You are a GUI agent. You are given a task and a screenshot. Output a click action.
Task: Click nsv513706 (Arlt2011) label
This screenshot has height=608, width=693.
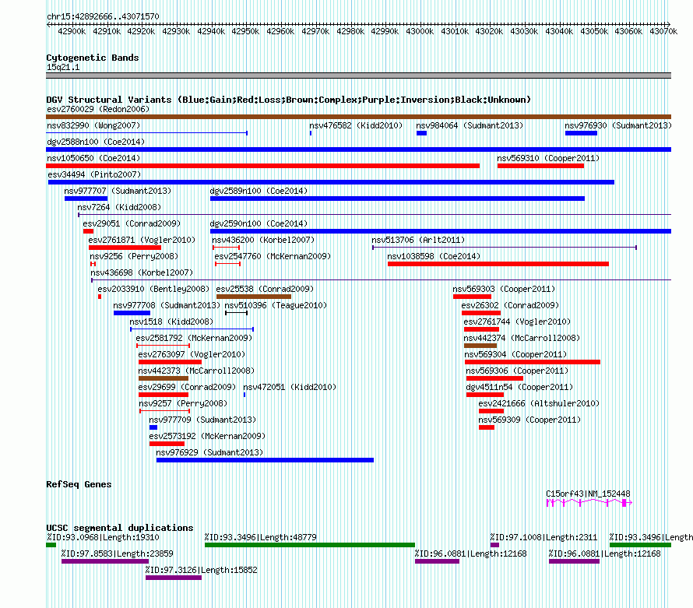coord(418,240)
